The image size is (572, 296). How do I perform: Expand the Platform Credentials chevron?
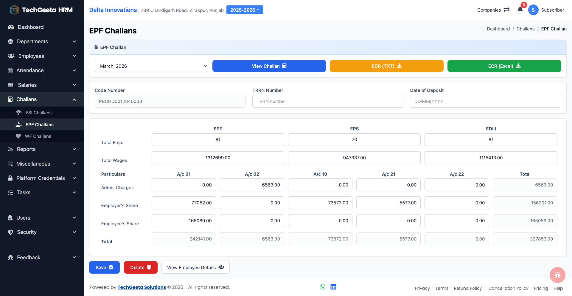tap(74, 178)
